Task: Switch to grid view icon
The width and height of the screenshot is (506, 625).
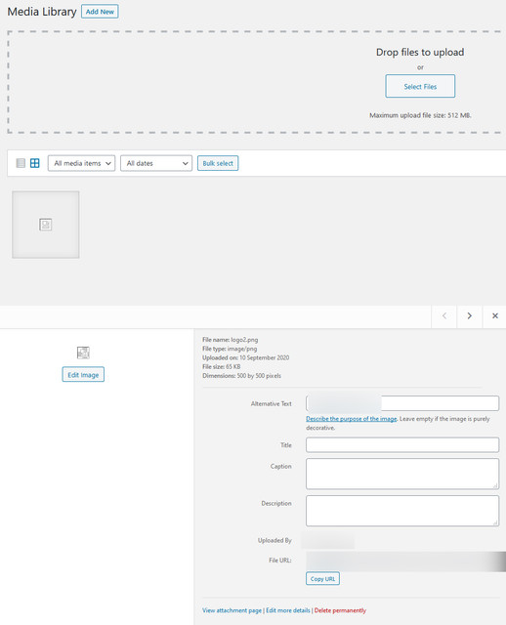Action: [35, 163]
